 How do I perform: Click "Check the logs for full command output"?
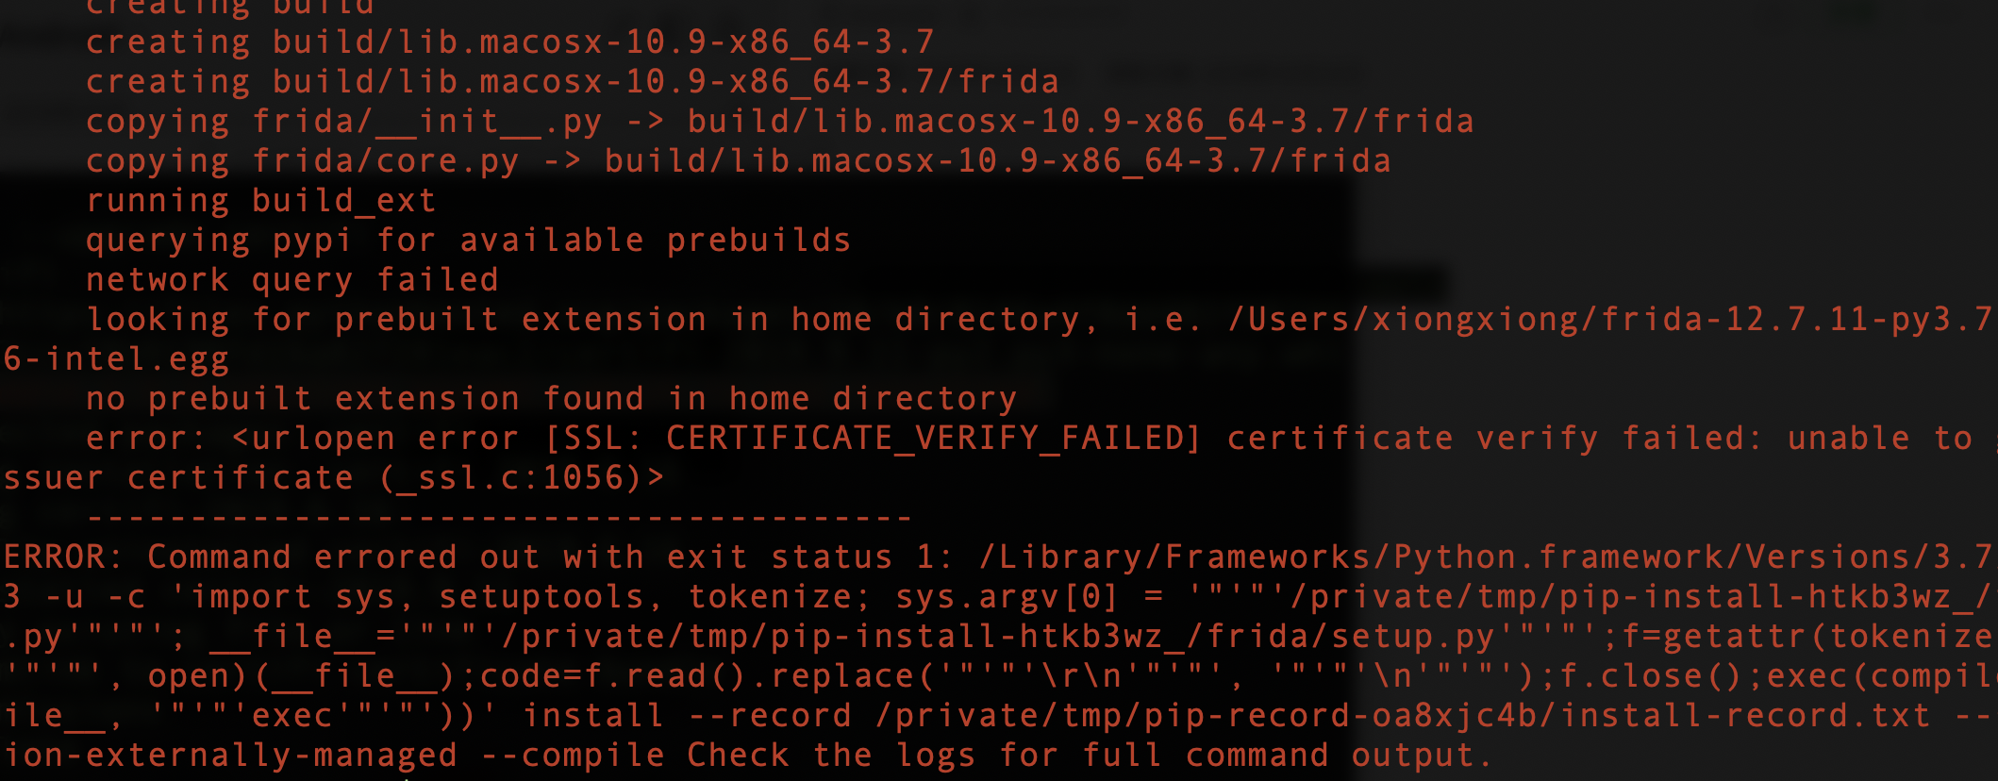tap(1089, 756)
